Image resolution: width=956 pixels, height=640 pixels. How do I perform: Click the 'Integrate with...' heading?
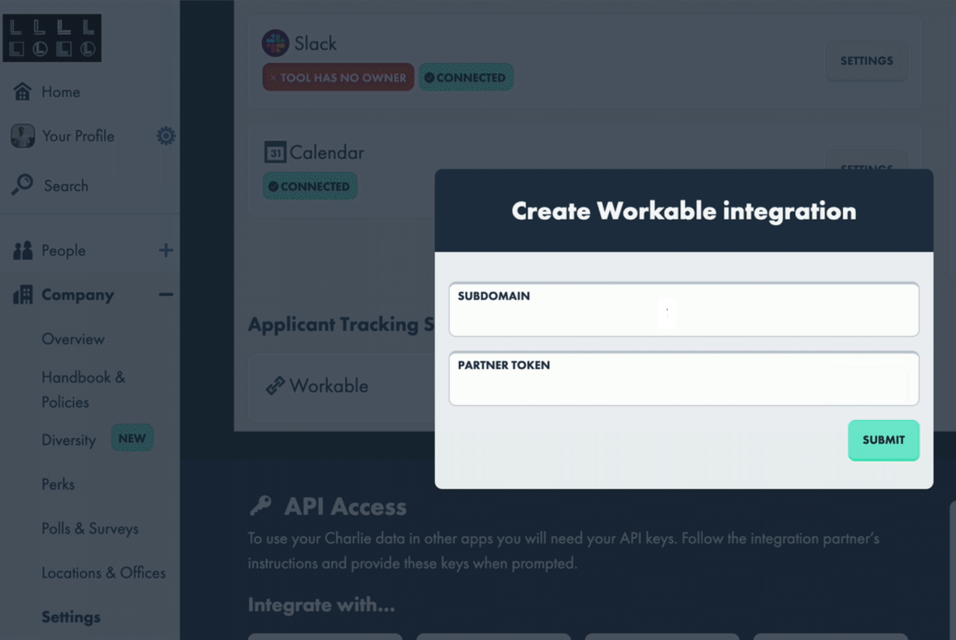(x=321, y=605)
